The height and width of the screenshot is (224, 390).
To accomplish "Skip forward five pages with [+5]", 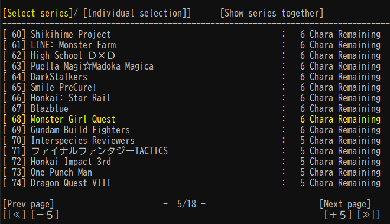I will pos(338,215).
